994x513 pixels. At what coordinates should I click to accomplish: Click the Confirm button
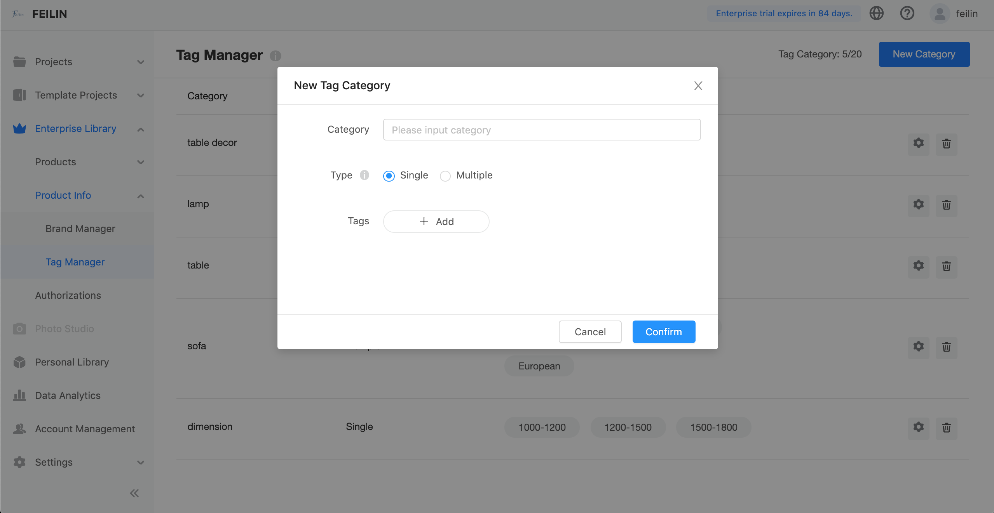tap(663, 332)
